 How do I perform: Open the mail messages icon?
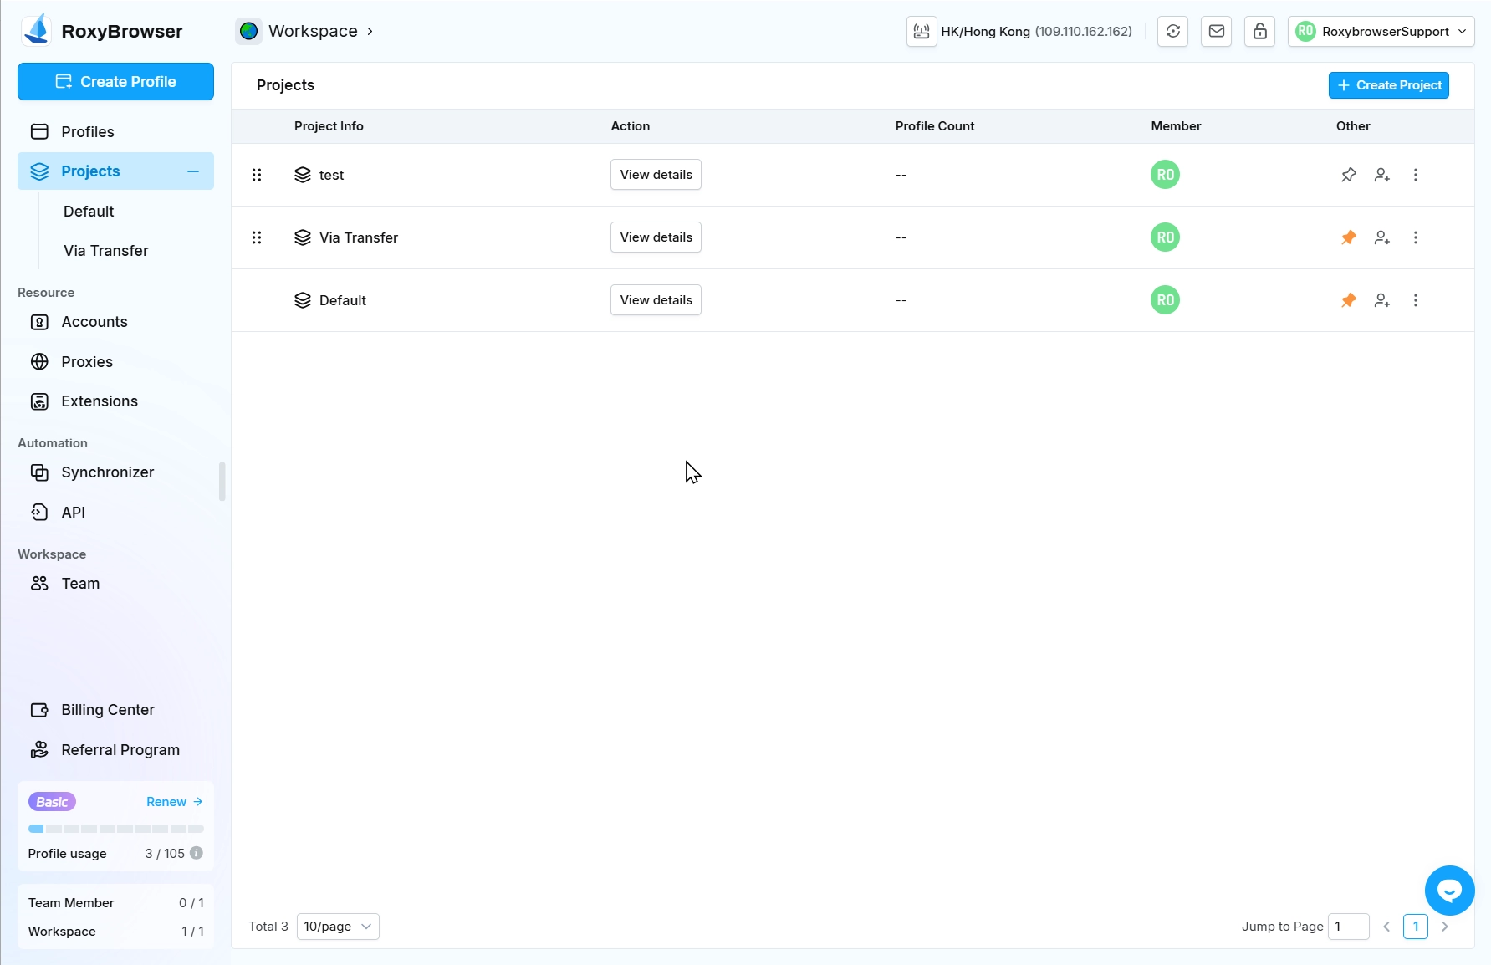1216,32
